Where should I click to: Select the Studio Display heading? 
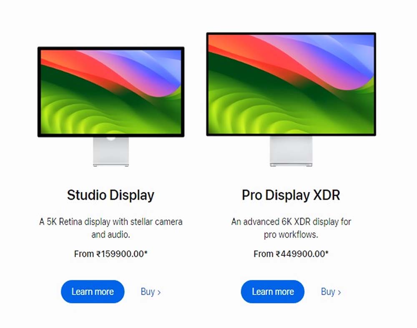pos(111,195)
